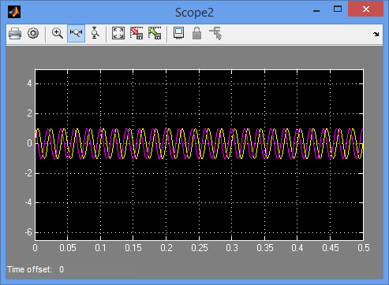Screen dimensions: 389x285
Task: Click the y-axis label -2
Action: [x=28, y=173]
